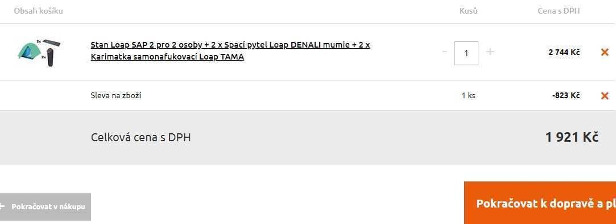The width and height of the screenshot is (616, 224).
Task: Click the Cena s DPH column header
Action: [x=559, y=11]
